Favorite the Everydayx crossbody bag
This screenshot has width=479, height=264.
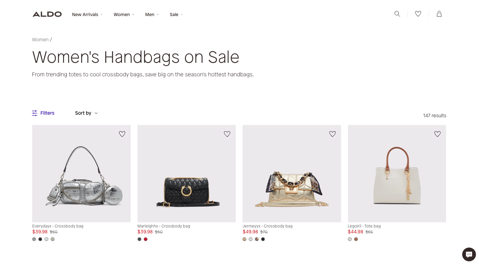tap(122, 134)
